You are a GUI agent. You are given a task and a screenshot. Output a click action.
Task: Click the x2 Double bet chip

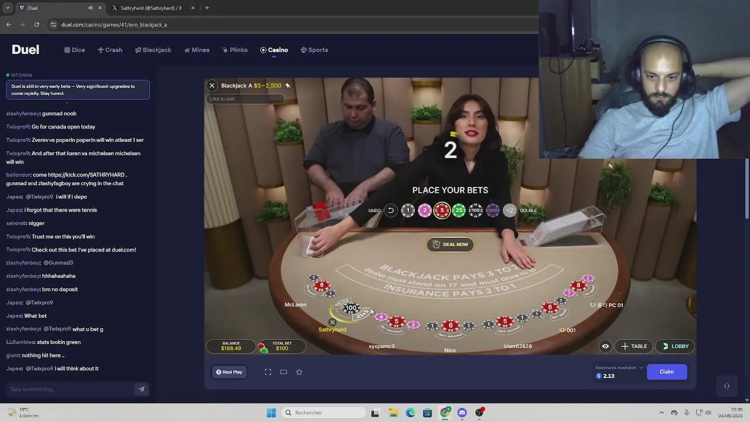(x=510, y=210)
